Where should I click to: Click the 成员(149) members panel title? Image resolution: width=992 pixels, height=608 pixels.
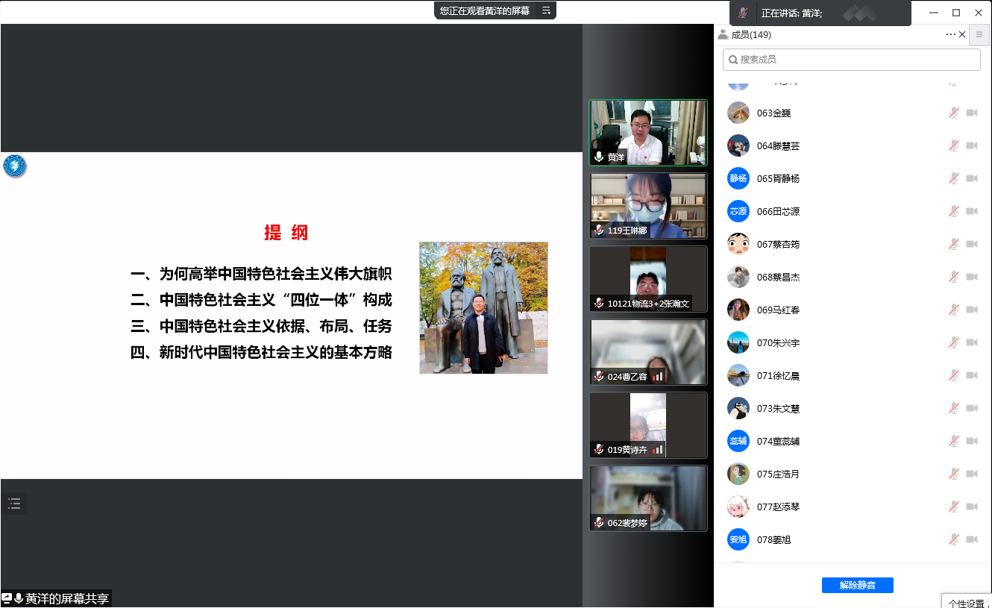pos(750,34)
